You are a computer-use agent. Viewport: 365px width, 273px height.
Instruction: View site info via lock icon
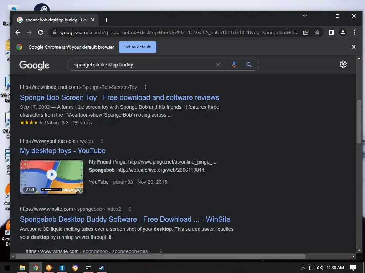55,32
